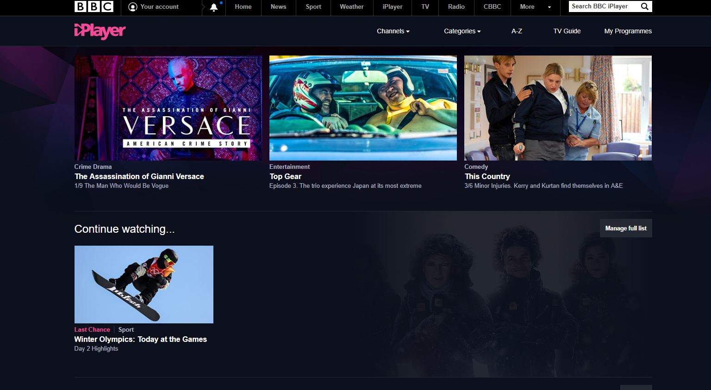Click the Comedy category label
Image resolution: width=711 pixels, height=390 pixels.
(x=476, y=167)
